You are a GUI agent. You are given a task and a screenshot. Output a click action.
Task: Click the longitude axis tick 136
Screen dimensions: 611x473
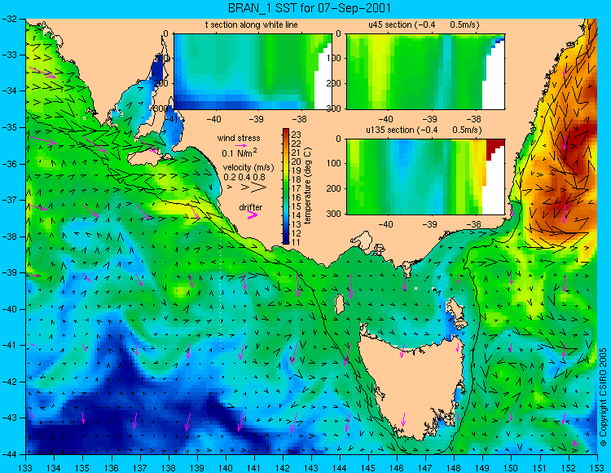tap(111, 468)
